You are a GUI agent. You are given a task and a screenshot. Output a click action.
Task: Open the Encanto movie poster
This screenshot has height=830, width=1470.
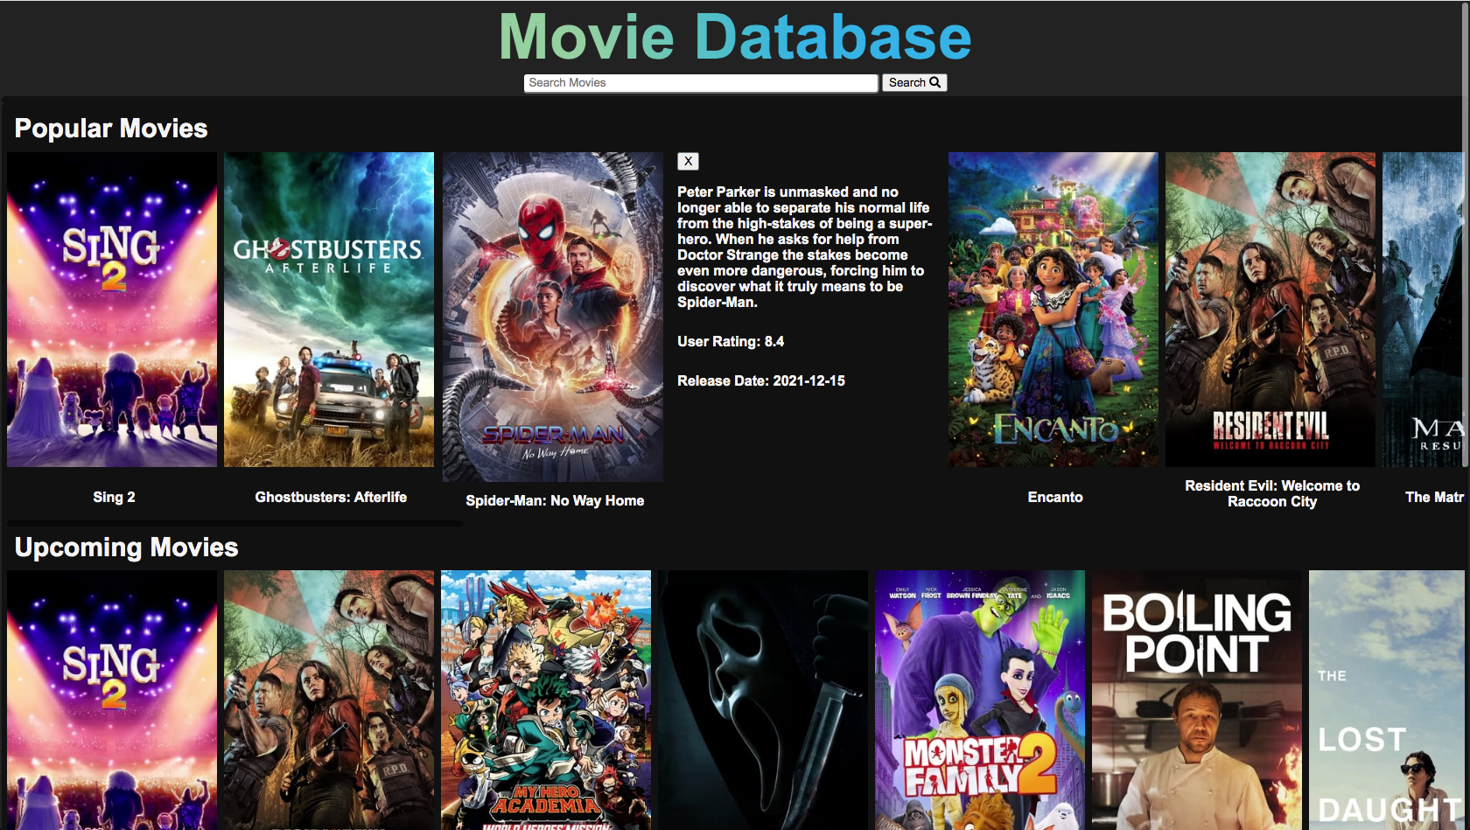pos(1053,310)
